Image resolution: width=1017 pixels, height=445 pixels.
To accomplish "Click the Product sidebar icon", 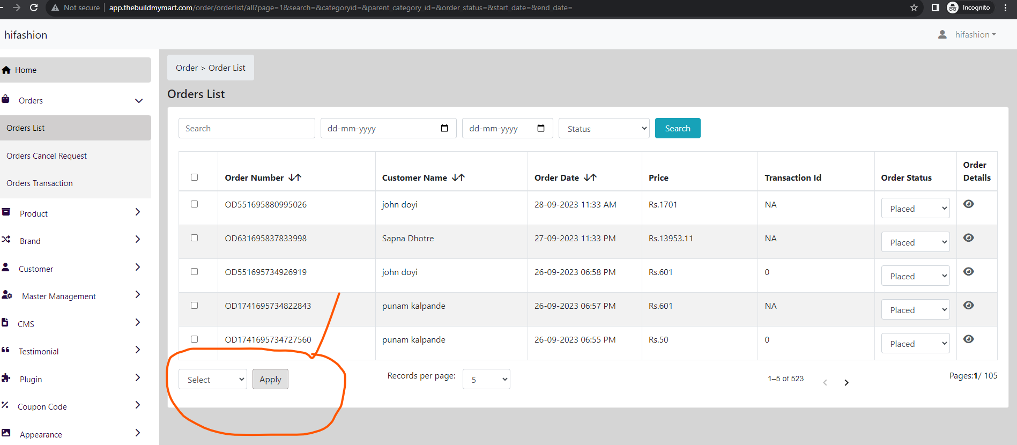I will point(6,212).
